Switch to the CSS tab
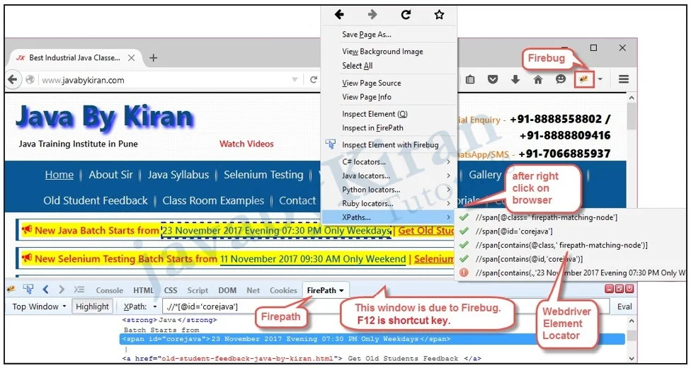691x368 pixels. pyautogui.click(x=171, y=290)
